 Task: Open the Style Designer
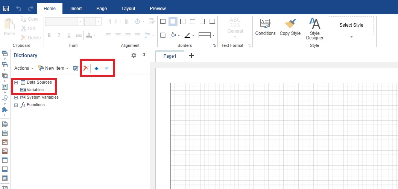[315, 28]
